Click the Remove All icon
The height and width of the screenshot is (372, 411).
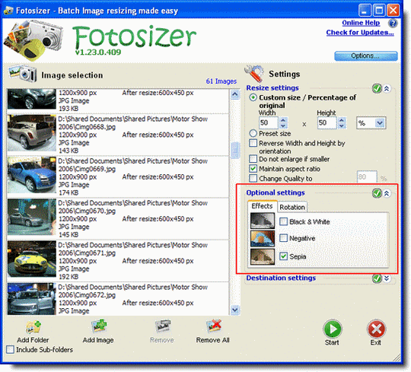213,326
